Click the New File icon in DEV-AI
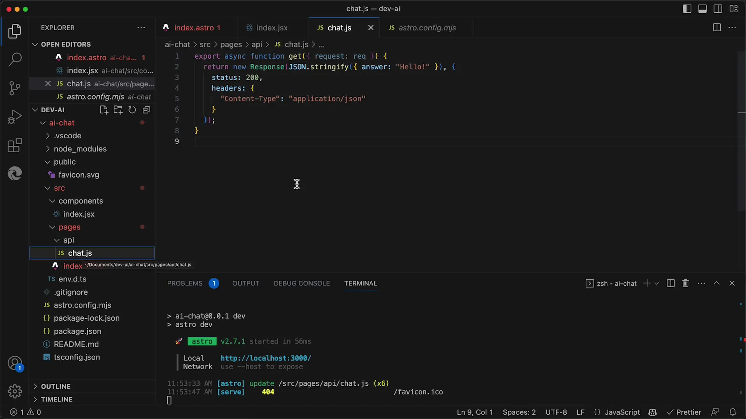 [x=103, y=110]
